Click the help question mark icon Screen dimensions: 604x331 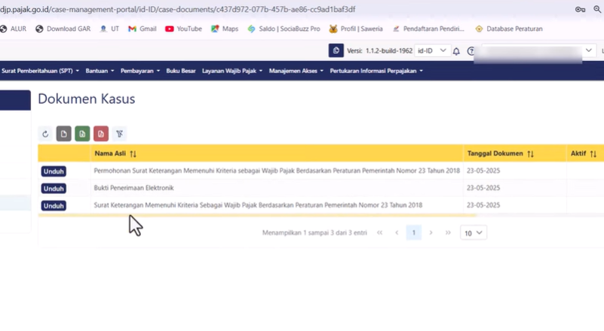point(471,51)
